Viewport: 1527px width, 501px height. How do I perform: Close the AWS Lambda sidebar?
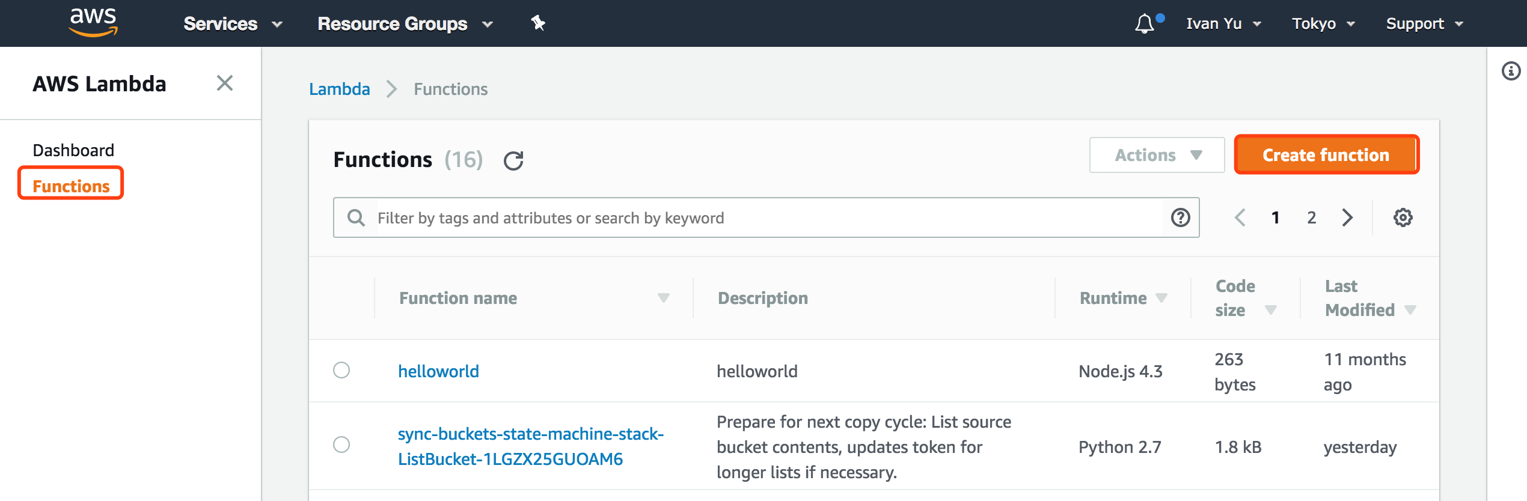(x=225, y=83)
